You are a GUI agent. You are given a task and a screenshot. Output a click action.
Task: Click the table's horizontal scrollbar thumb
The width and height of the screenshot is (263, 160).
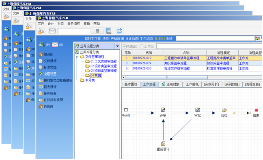(167, 78)
